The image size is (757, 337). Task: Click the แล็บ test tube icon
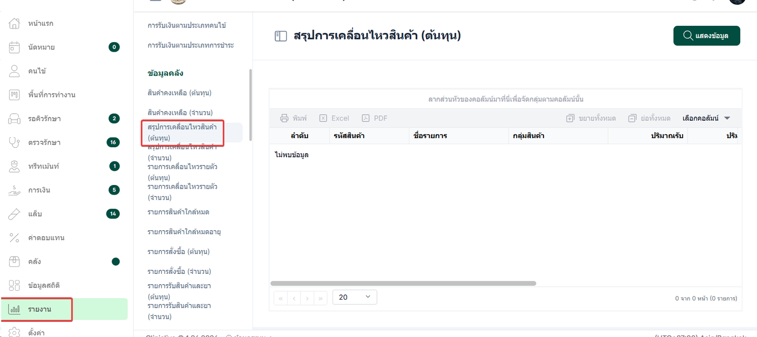tap(15, 214)
